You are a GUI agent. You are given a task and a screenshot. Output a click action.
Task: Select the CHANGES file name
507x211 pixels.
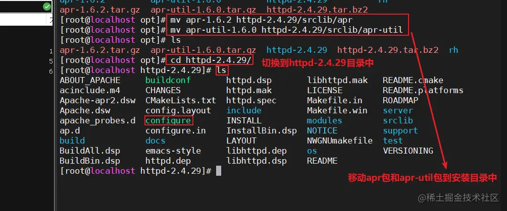pos(163,90)
